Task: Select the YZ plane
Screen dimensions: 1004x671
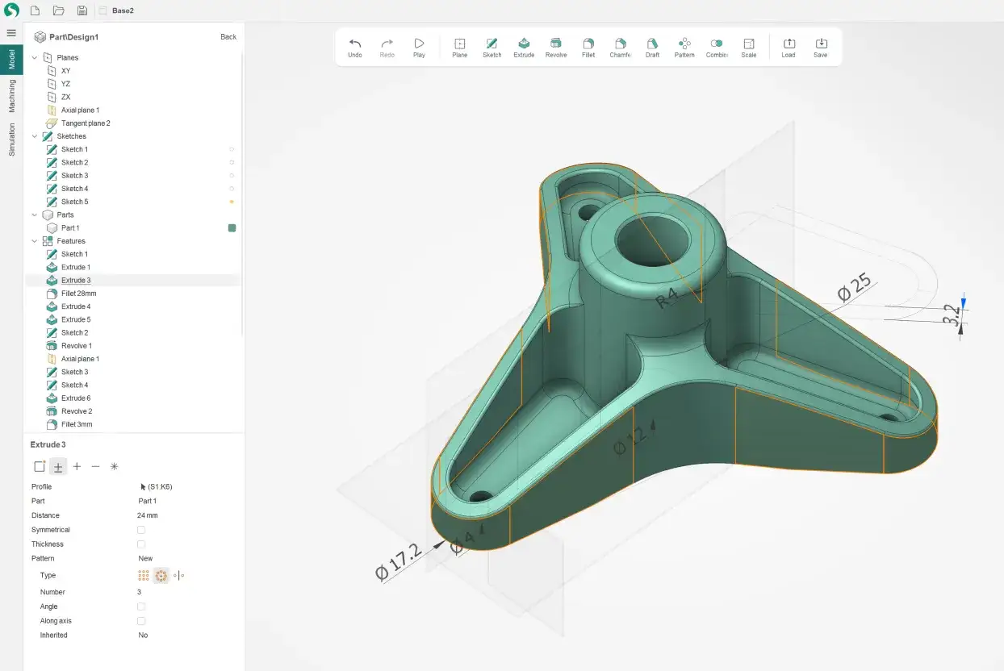Action: (x=65, y=84)
